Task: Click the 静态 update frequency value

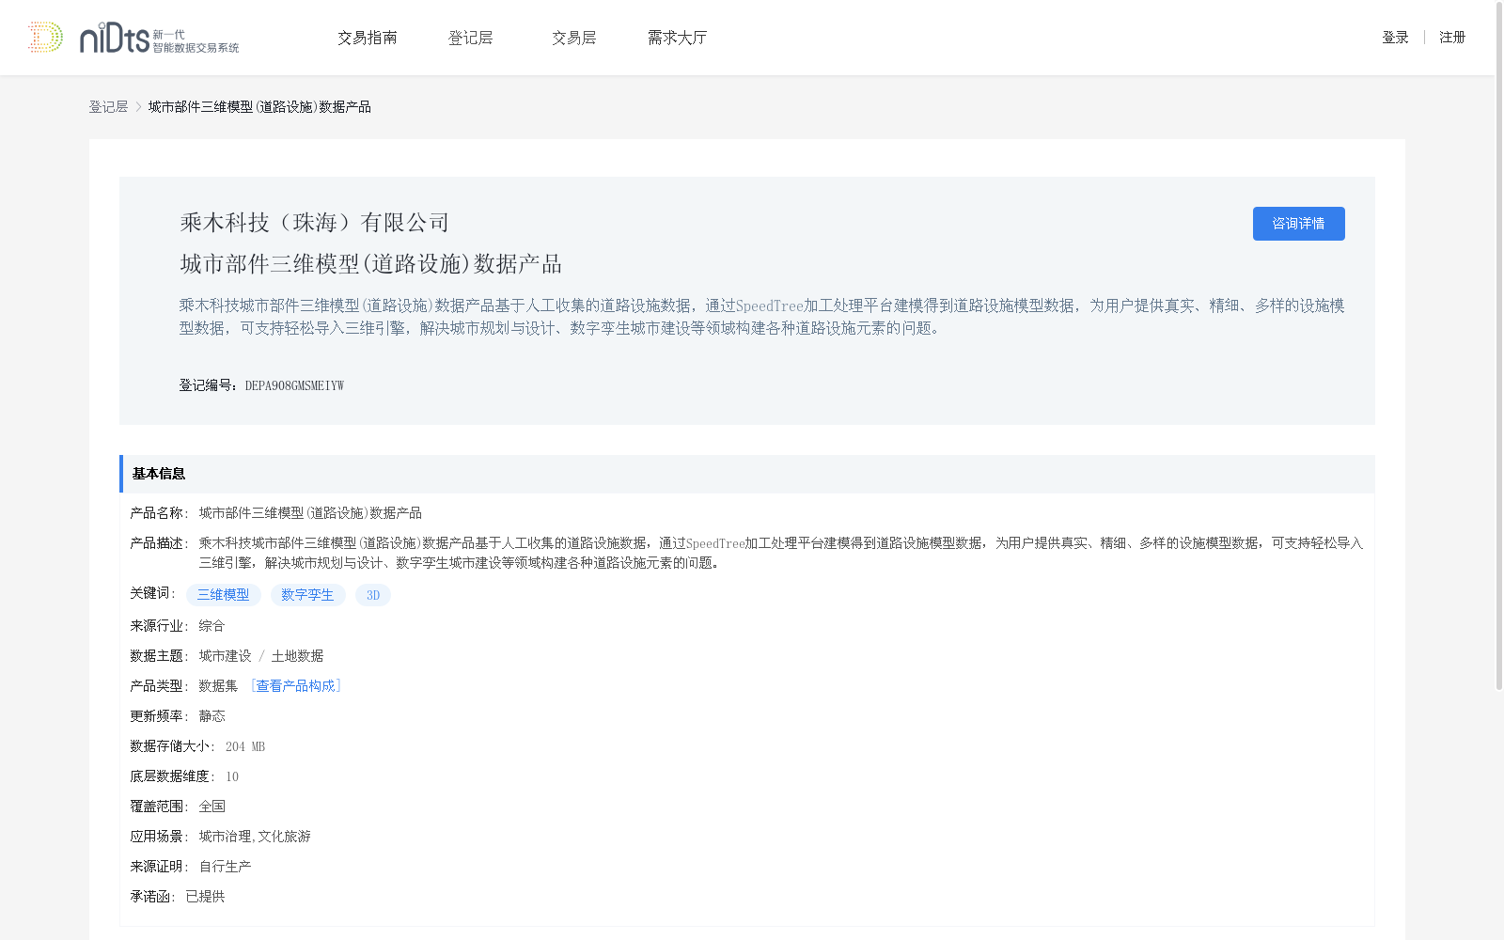Action: point(211,716)
